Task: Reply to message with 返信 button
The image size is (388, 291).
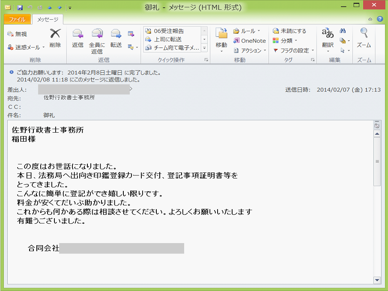Action: (x=78, y=37)
